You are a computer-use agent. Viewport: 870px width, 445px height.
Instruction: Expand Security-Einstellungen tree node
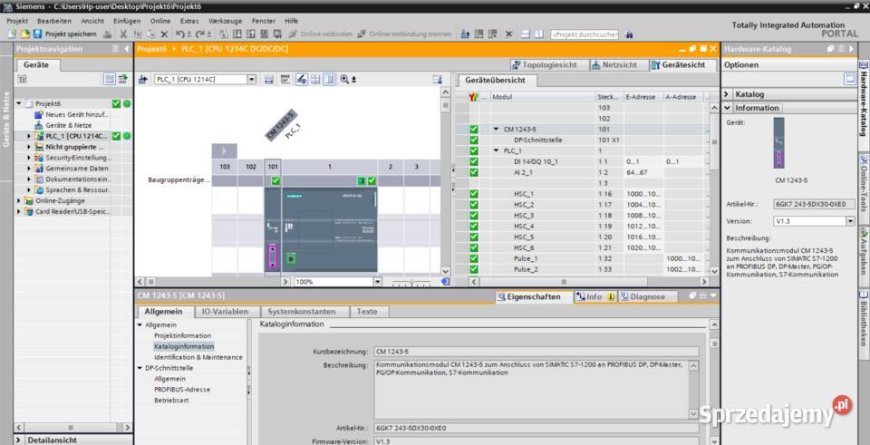(x=29, y=158)
